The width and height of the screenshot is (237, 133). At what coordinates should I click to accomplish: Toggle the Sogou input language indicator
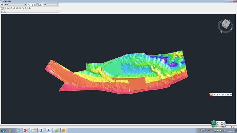[x=214, y=95]
